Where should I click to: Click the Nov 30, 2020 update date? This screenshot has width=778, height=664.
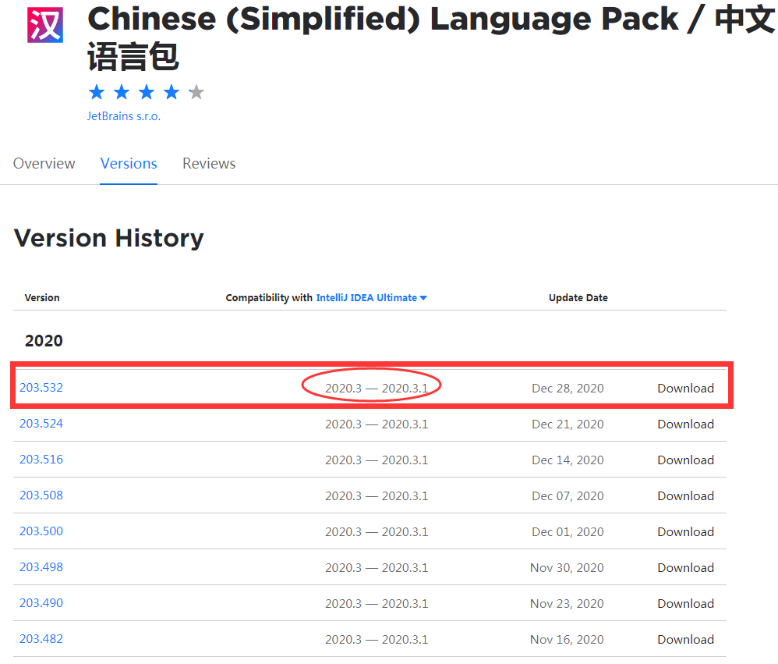point(567,568)
